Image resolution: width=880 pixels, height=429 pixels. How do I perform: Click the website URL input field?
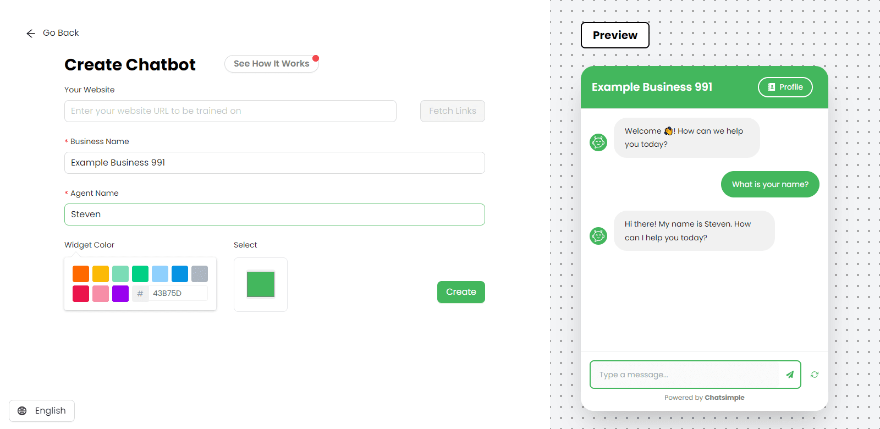coord(230,111)
